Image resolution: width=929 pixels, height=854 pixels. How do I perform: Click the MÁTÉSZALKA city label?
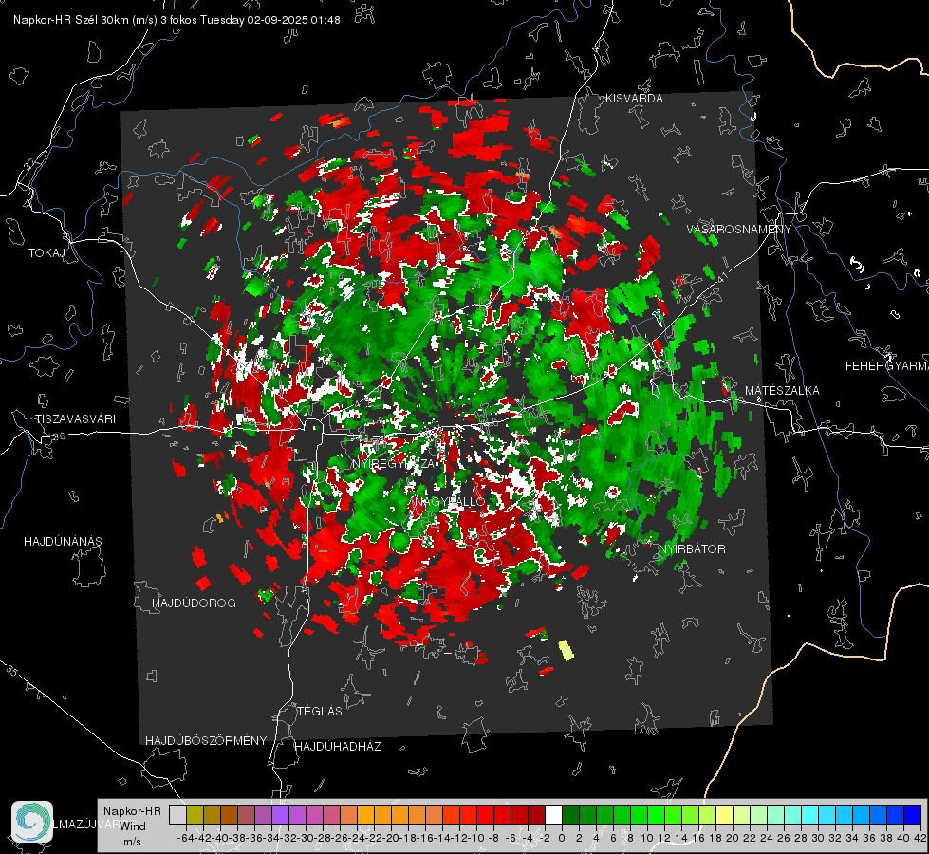coord(782,391)
